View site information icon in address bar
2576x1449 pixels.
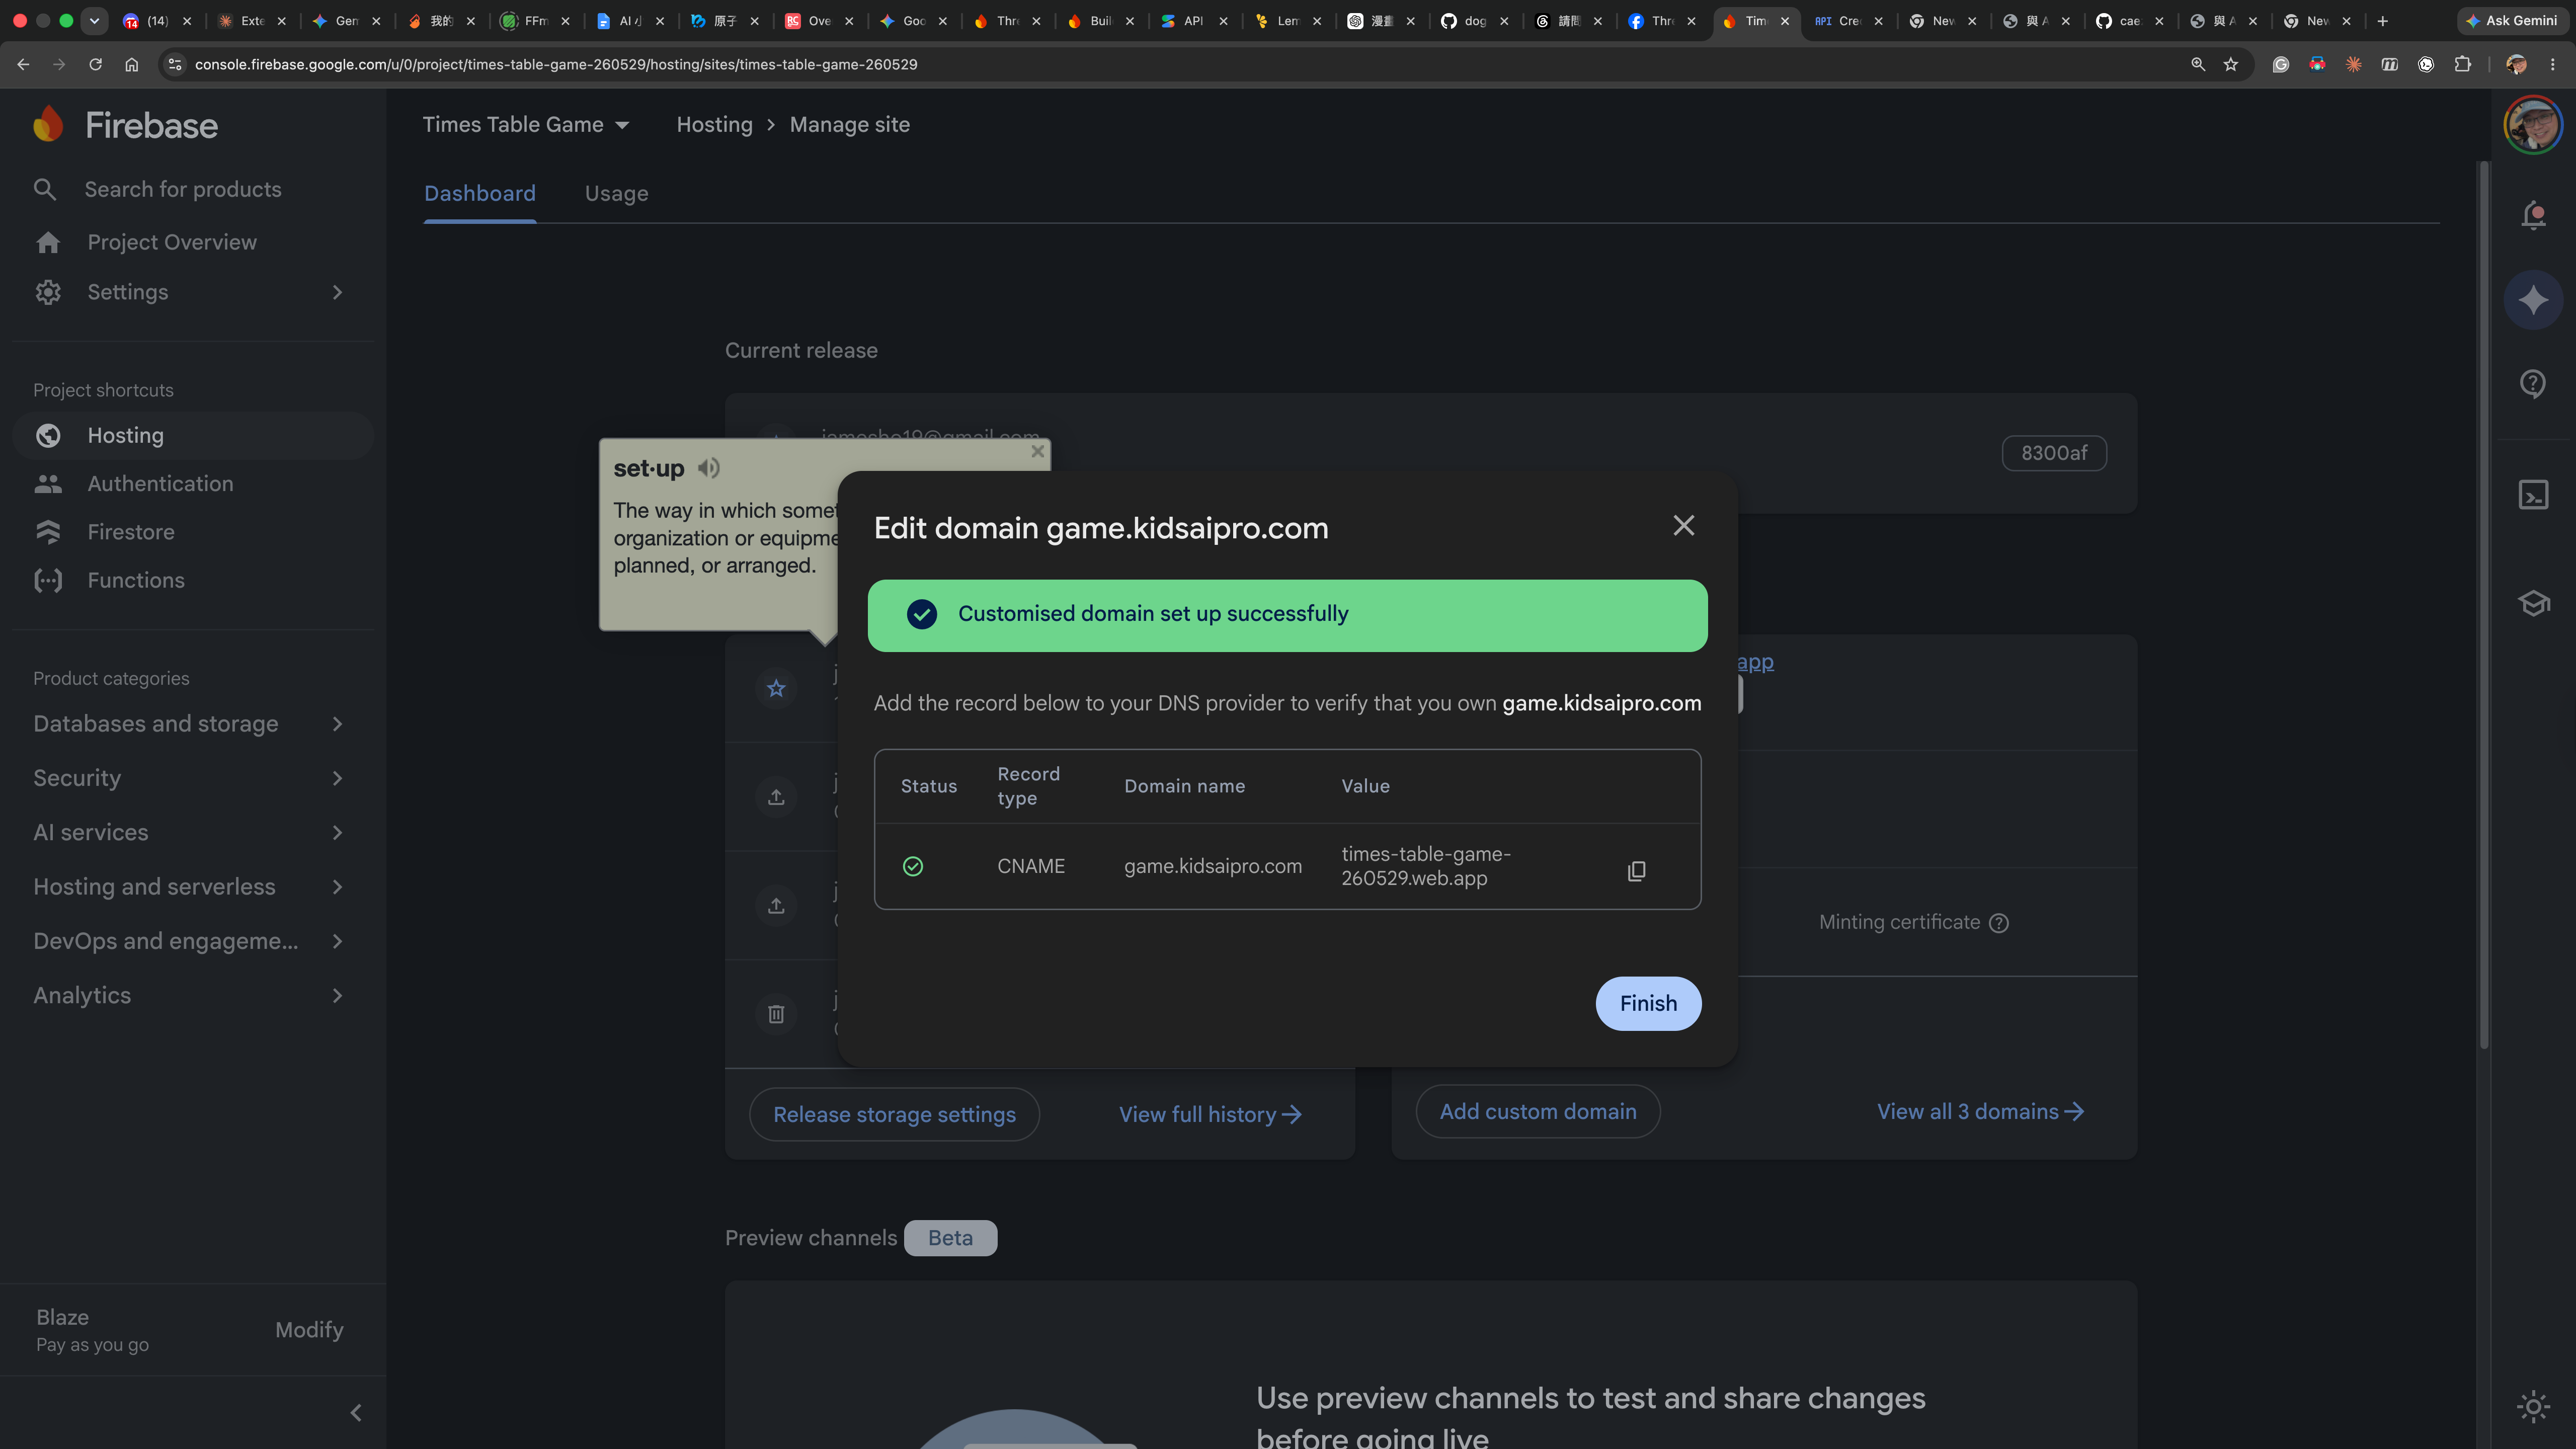click(x=174, y=64)
